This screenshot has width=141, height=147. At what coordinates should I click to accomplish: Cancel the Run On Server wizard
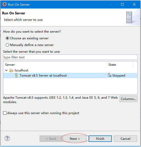pyautogui.click(x=126, y=139)
